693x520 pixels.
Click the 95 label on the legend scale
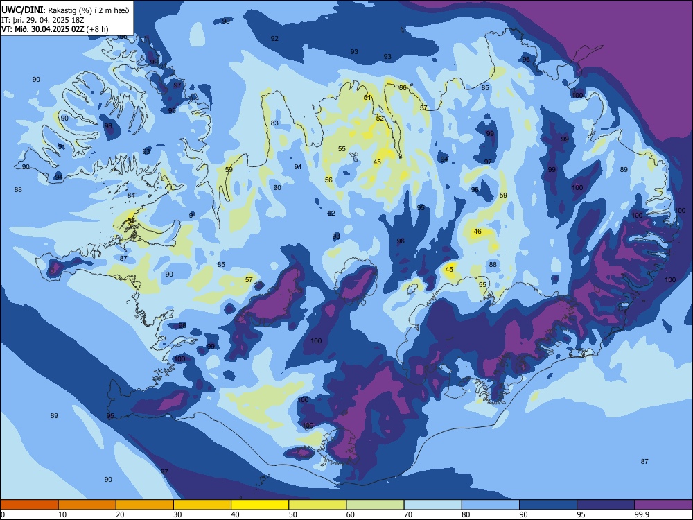tap(581, 514)
